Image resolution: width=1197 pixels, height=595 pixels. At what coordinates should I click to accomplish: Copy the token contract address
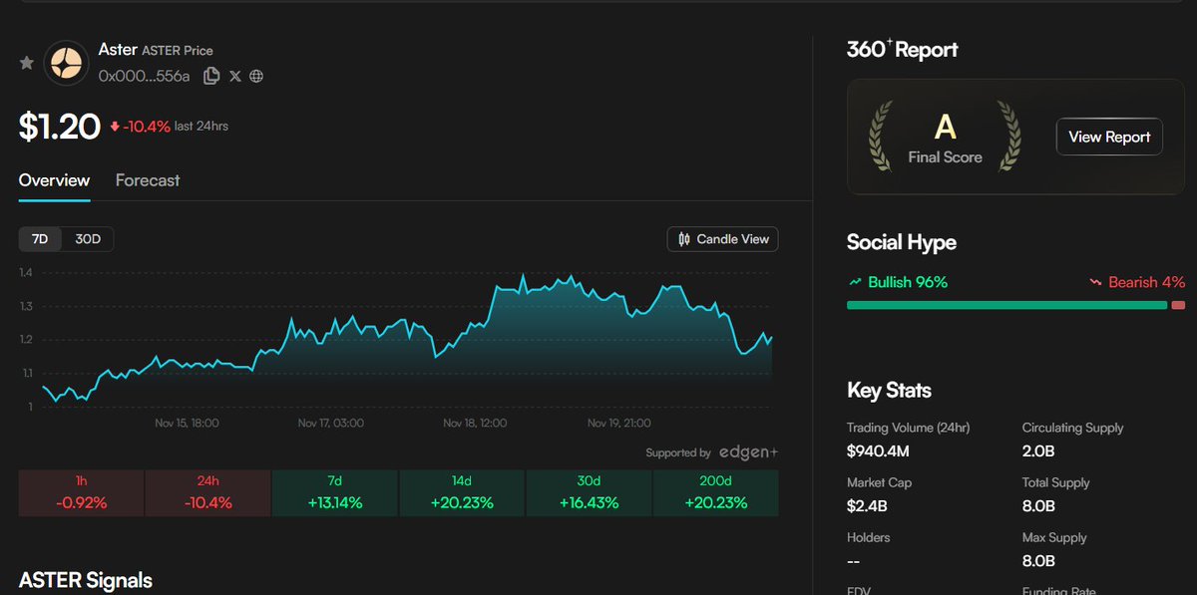210,75
